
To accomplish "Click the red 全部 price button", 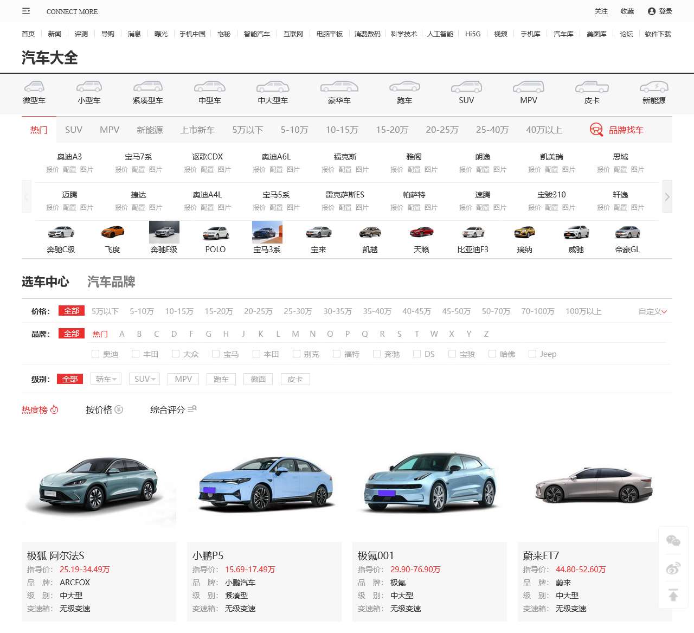I will point(72,311).
